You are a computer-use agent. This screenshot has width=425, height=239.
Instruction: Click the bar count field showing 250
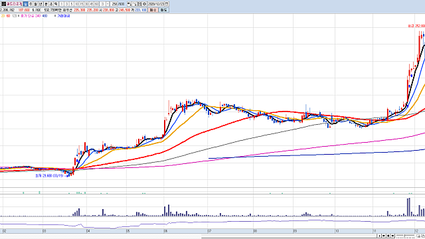pyautogui.click(x=114, y=4)
